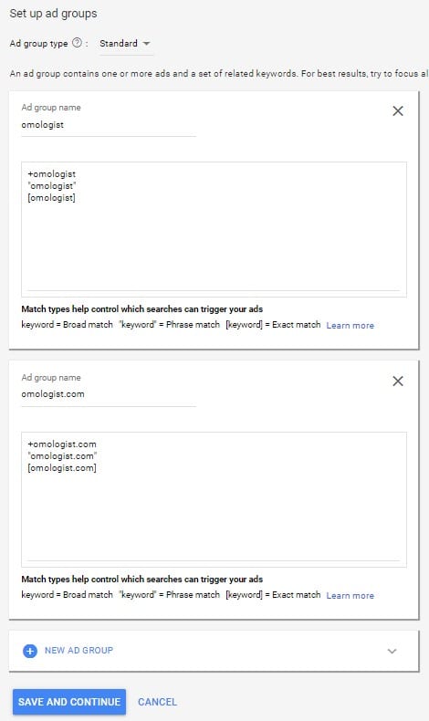Open the Ad group type help icon
Image resolution: width=429 pixels, height=721 pixels.
coord(78,43)
